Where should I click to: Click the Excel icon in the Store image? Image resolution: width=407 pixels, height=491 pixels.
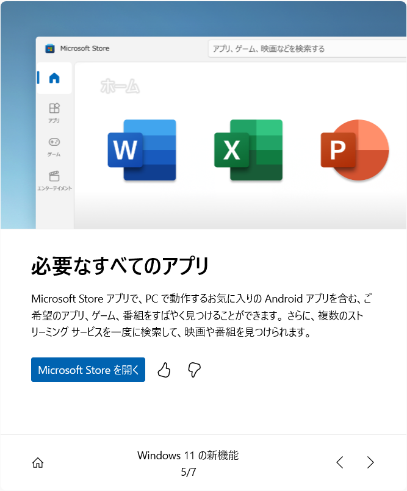point(248,150)
